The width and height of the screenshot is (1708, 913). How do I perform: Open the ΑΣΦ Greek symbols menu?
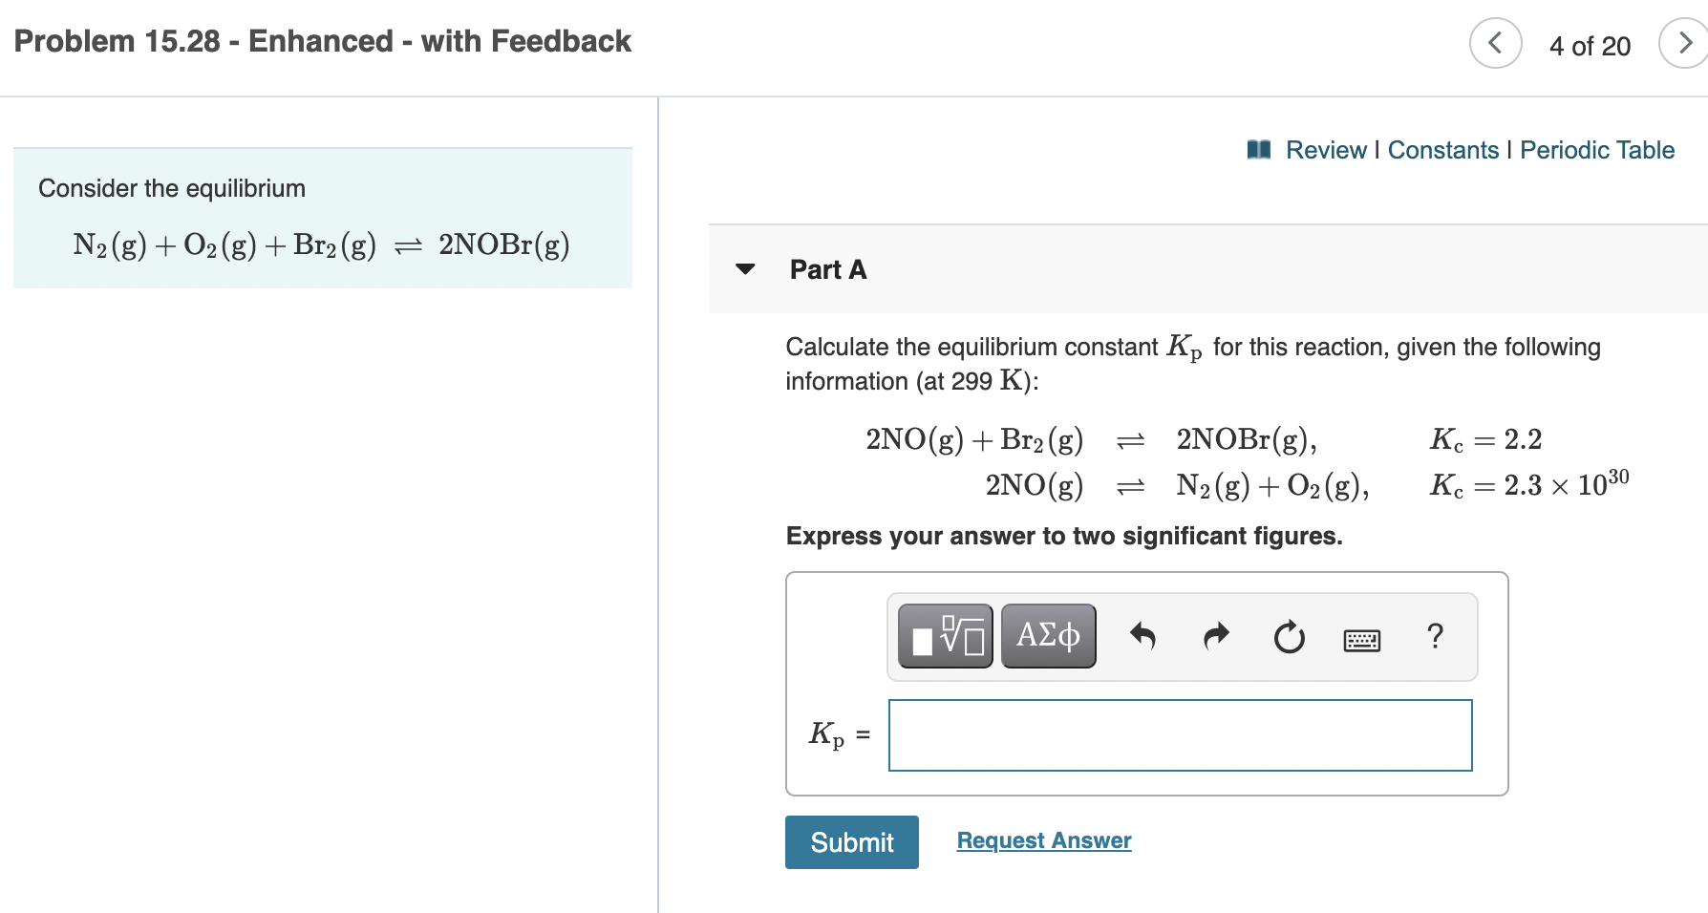click(1047, 635)
